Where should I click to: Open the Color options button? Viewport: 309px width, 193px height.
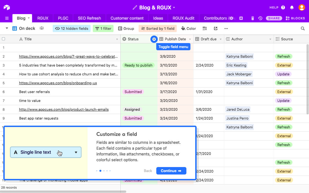coord(189,29)
